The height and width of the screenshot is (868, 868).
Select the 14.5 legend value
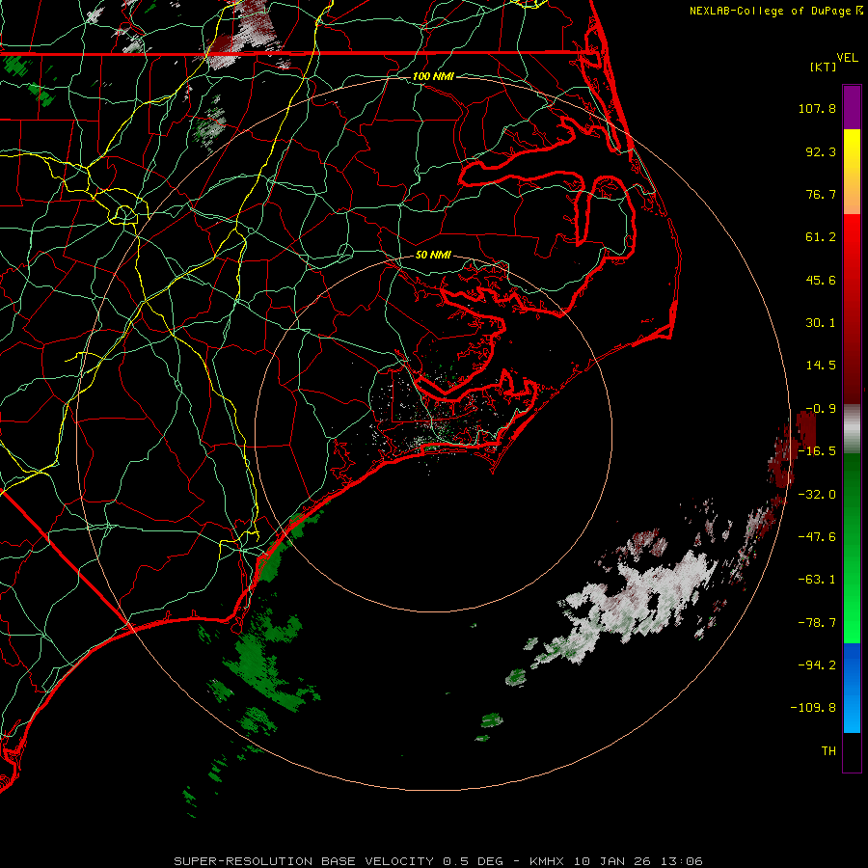pyautogui.click(x=821, y=366)
